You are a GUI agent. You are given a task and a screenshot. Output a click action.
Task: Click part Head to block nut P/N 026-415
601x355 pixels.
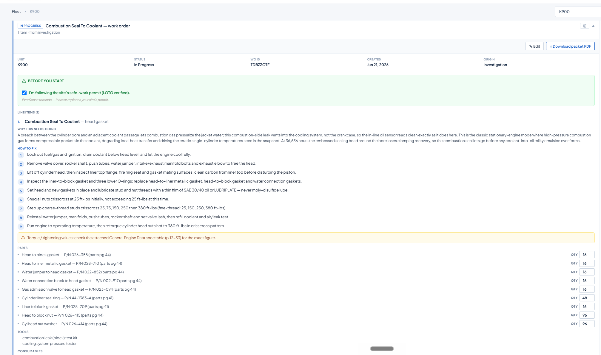click(x=63, y=315)
